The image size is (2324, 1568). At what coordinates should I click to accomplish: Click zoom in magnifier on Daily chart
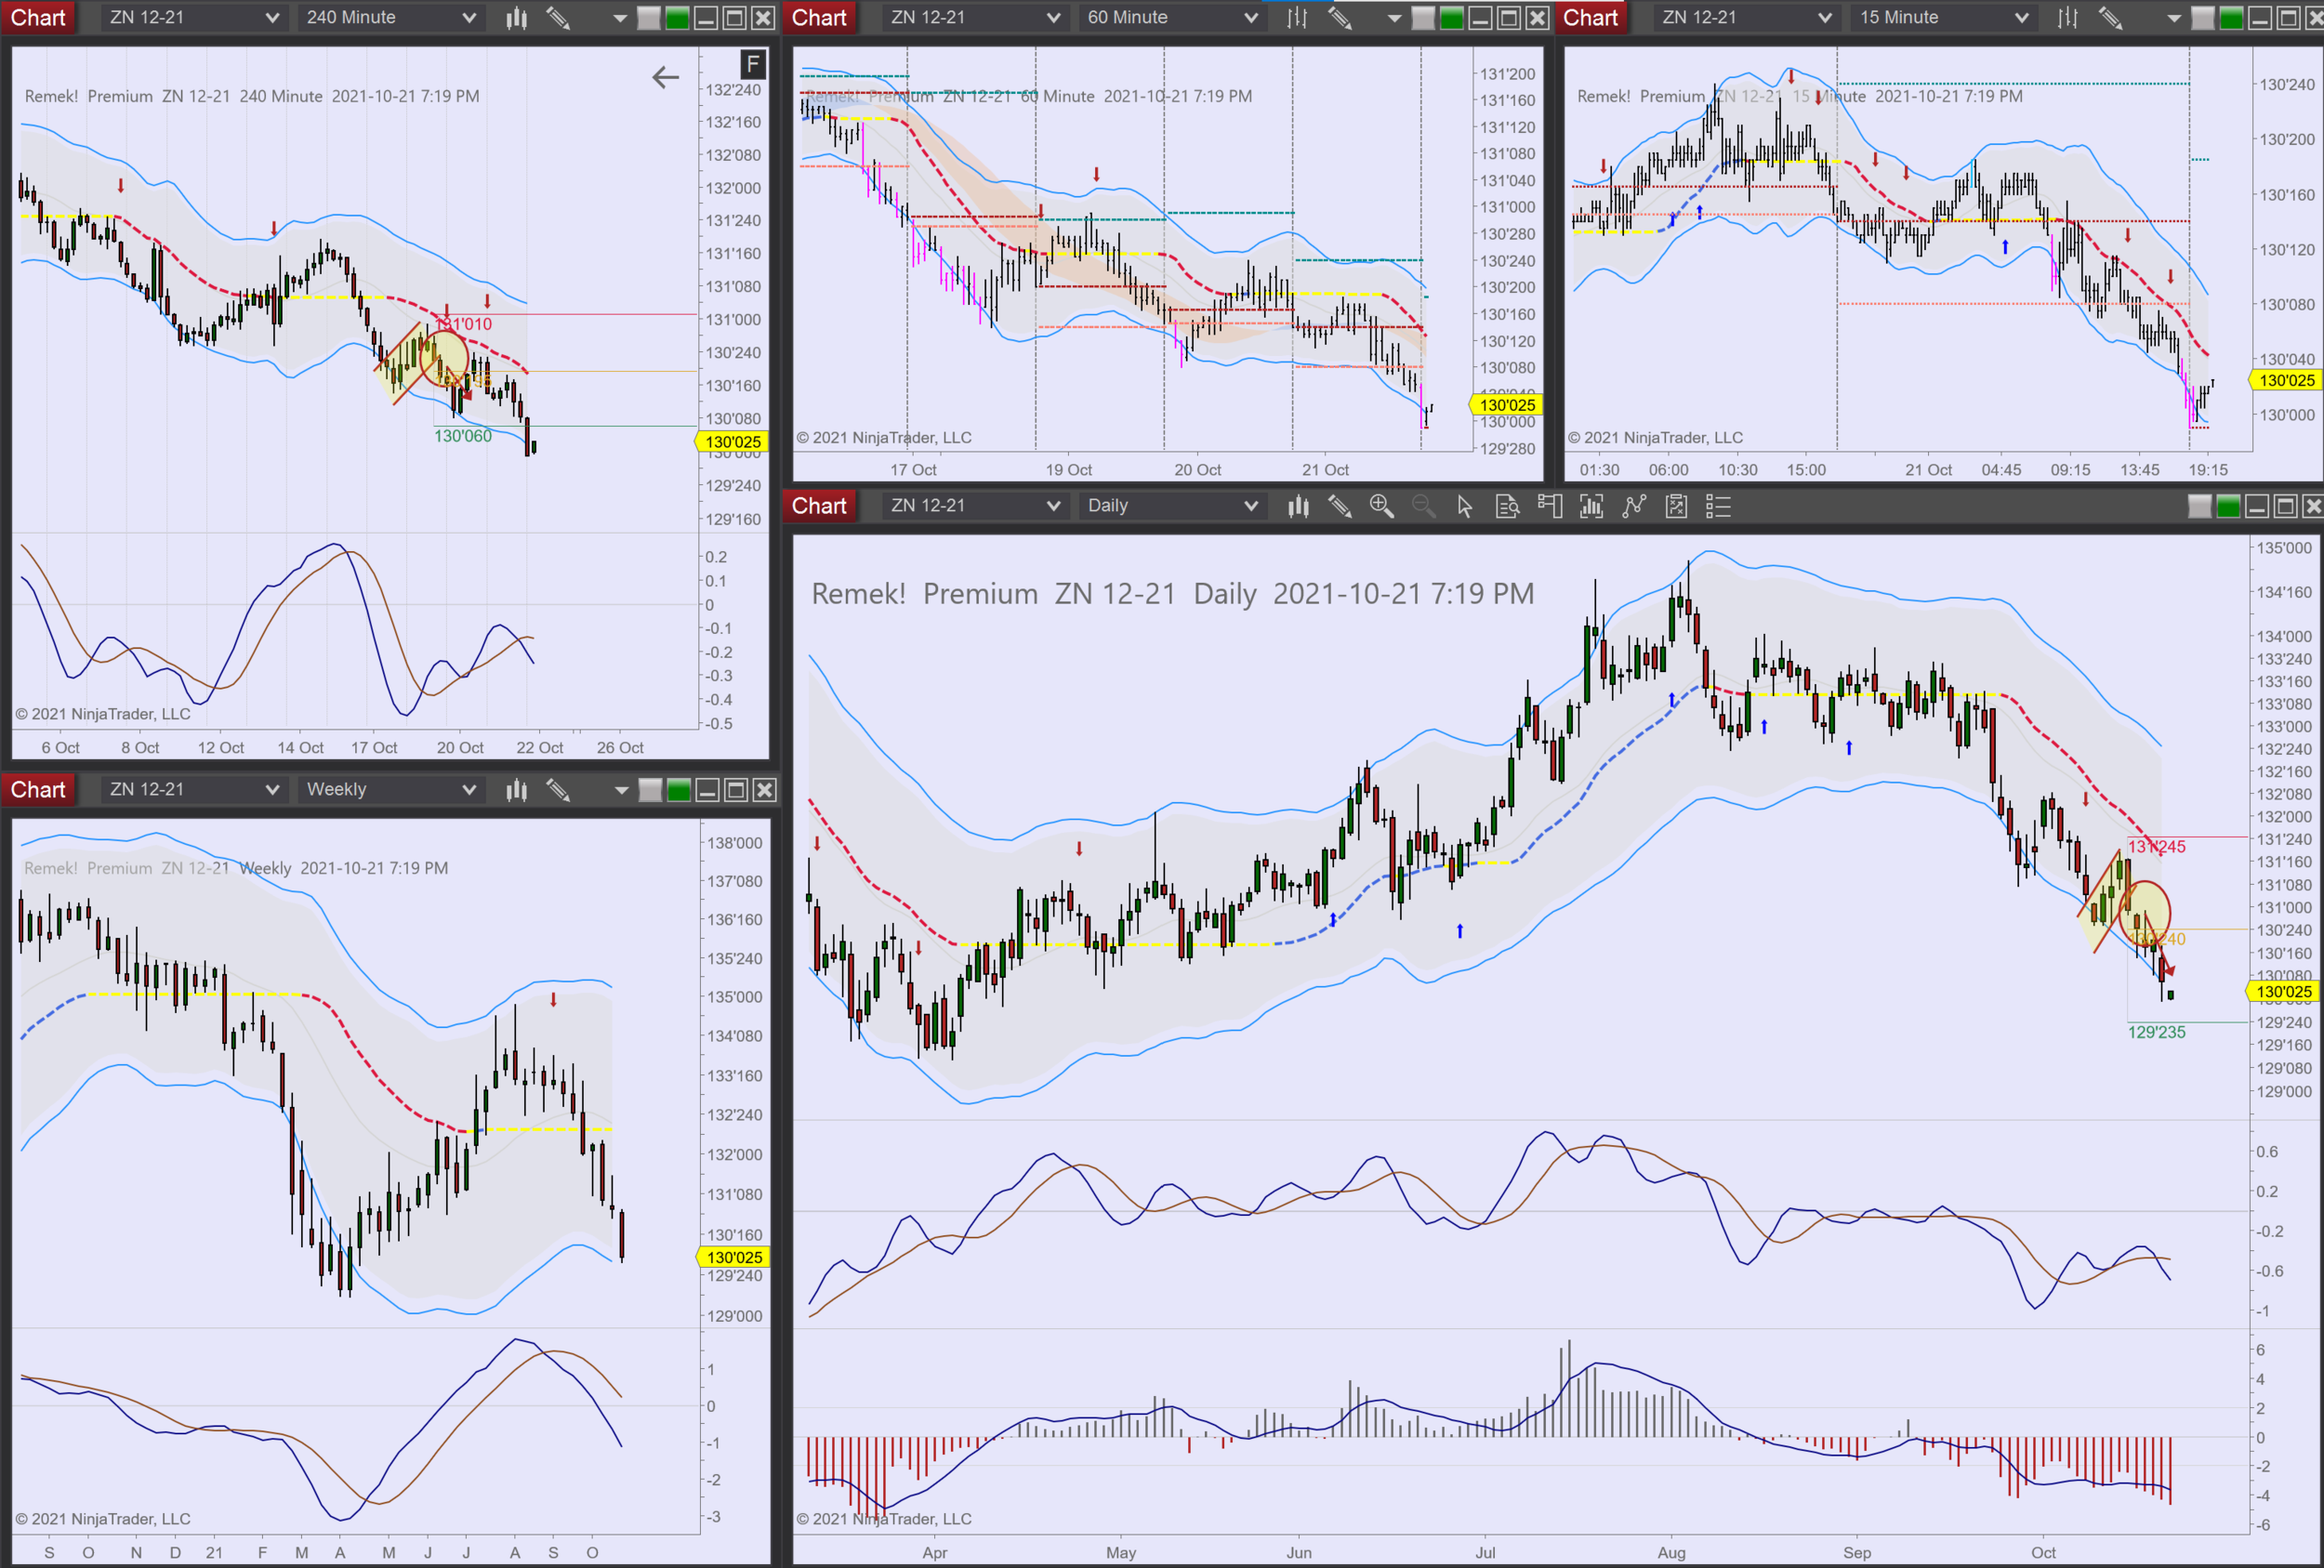pos(1381,506)
